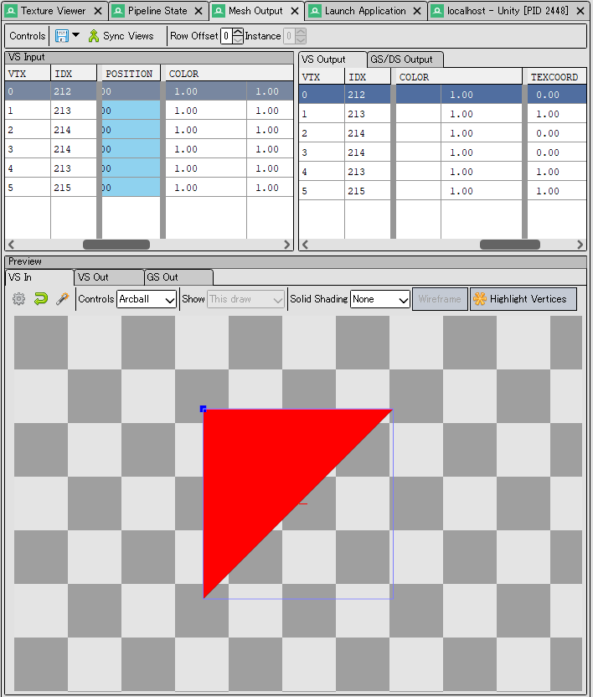Image resolution: width=593 pixels, height=697 pixels.
Task: Increase Row Offset with up arrow
Action: (238, 32)
